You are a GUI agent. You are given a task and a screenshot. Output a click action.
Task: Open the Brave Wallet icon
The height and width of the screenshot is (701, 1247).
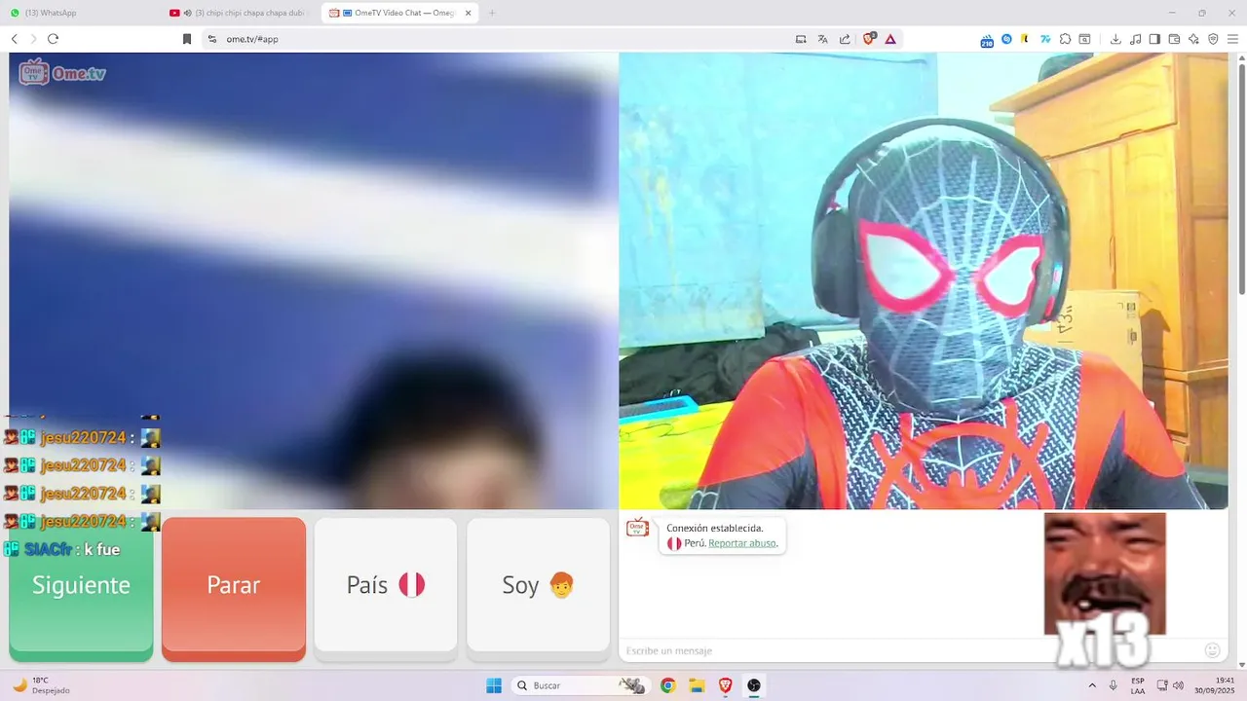coord(1174,39)
